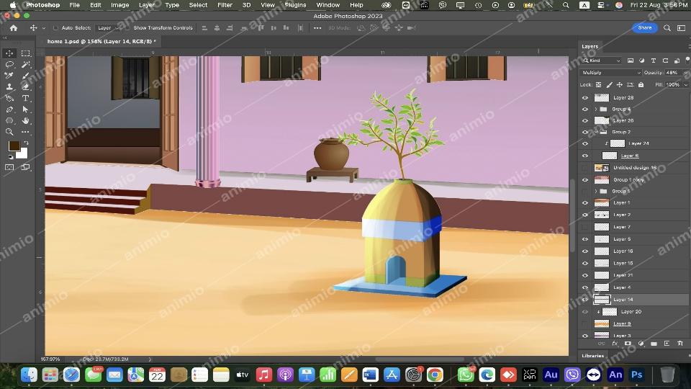Select the Type tool
The height and width of the screenshot is (389, 691).
tap(26, 98)
